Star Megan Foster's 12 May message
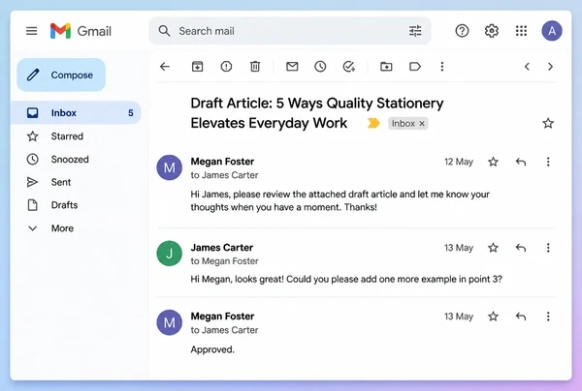 pos(494,162)
